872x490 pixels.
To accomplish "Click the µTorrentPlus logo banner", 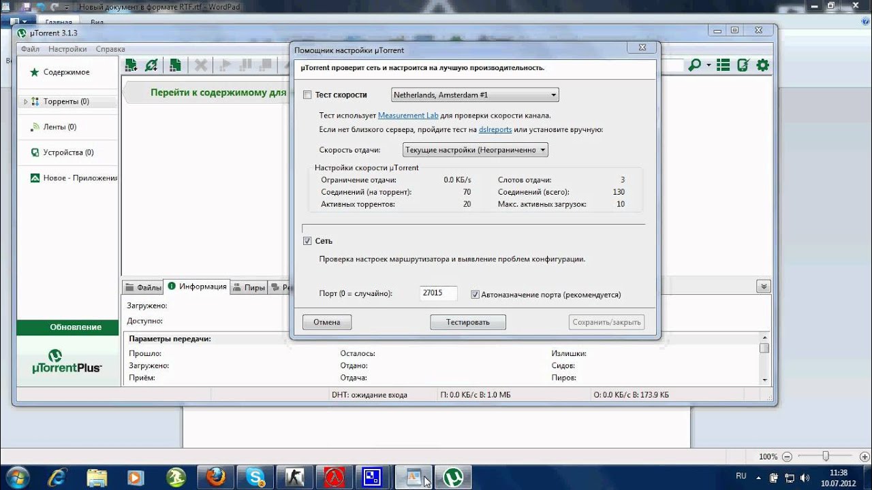I will coord(67,361).
